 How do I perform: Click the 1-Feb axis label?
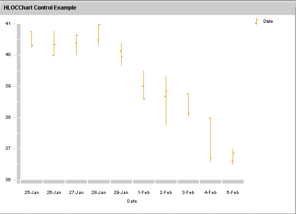[143, 193]
